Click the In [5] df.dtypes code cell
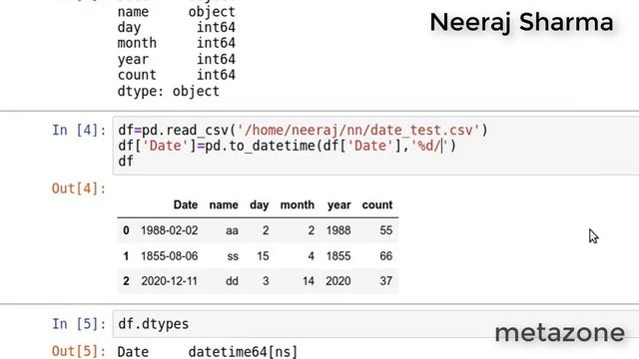The image size is (639, 359). click(375, 324)
